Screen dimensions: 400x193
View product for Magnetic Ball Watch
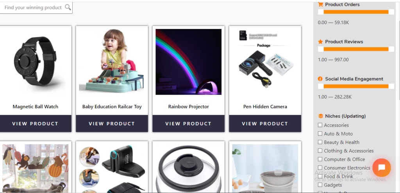pyautogui.click(x=36, y=123)
